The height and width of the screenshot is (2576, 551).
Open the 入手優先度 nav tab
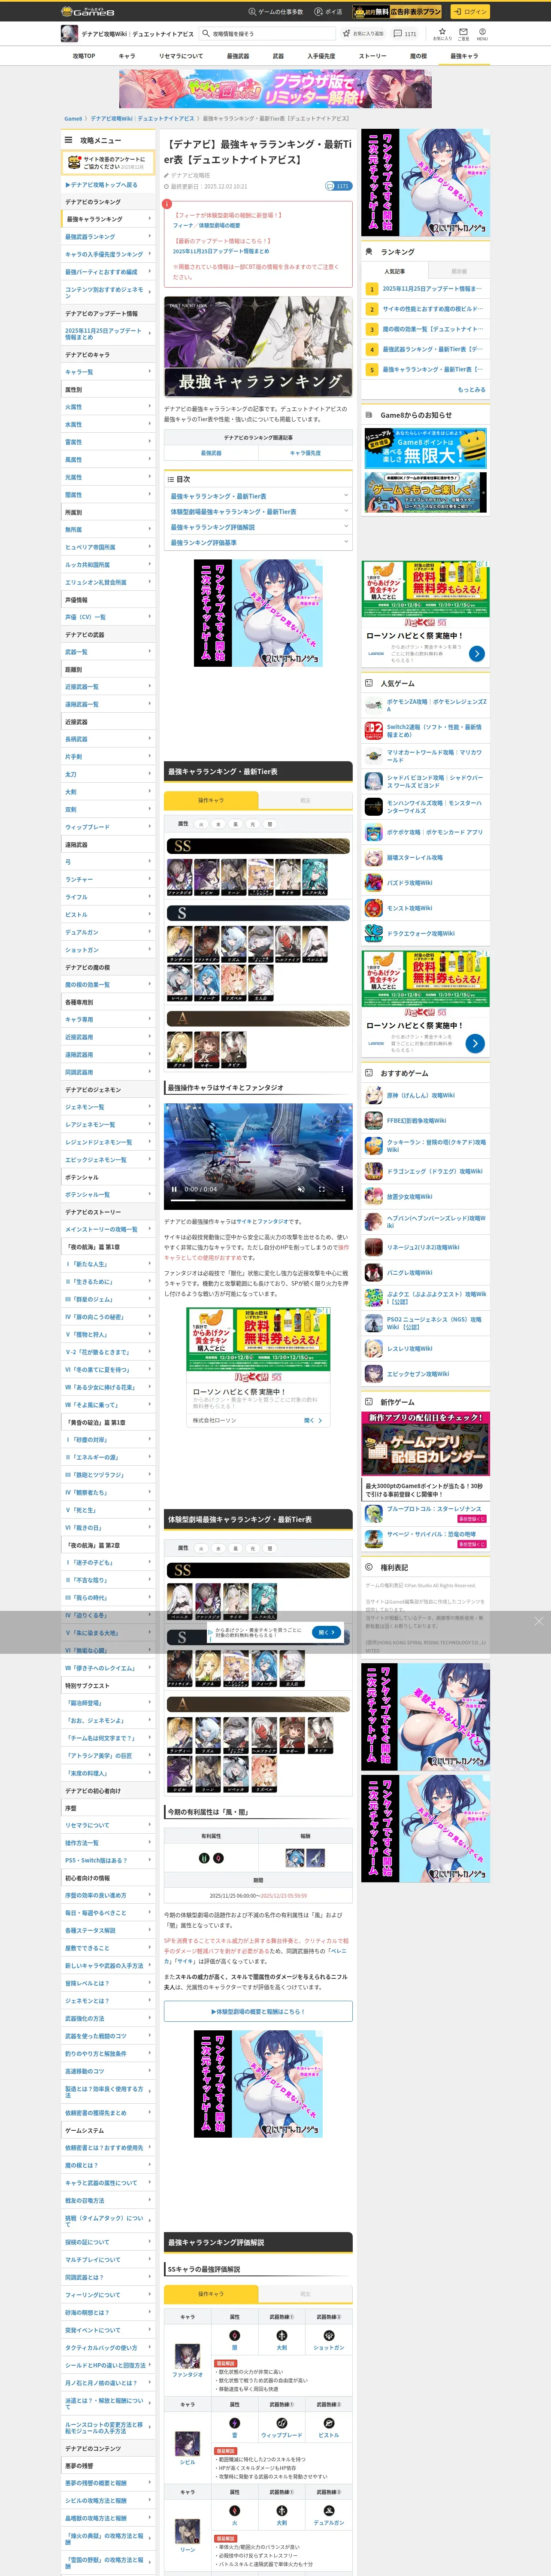(x=321, y=56)
